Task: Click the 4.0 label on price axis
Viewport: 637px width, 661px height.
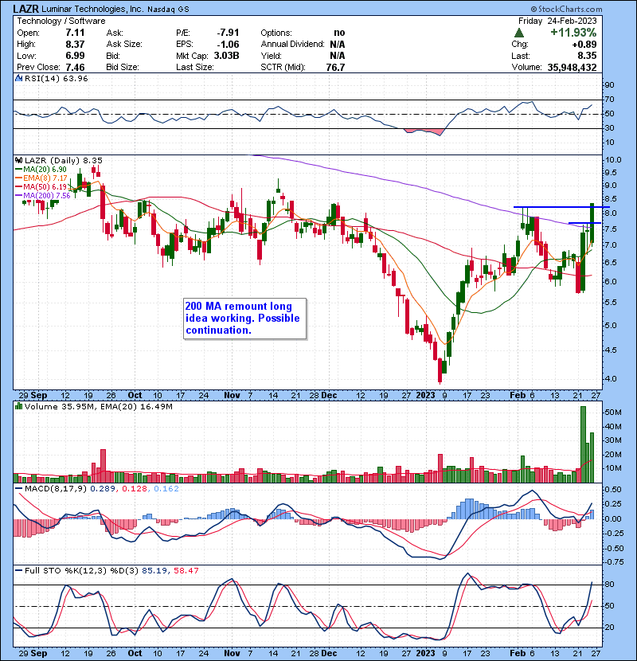Action: tap(612, 378)
